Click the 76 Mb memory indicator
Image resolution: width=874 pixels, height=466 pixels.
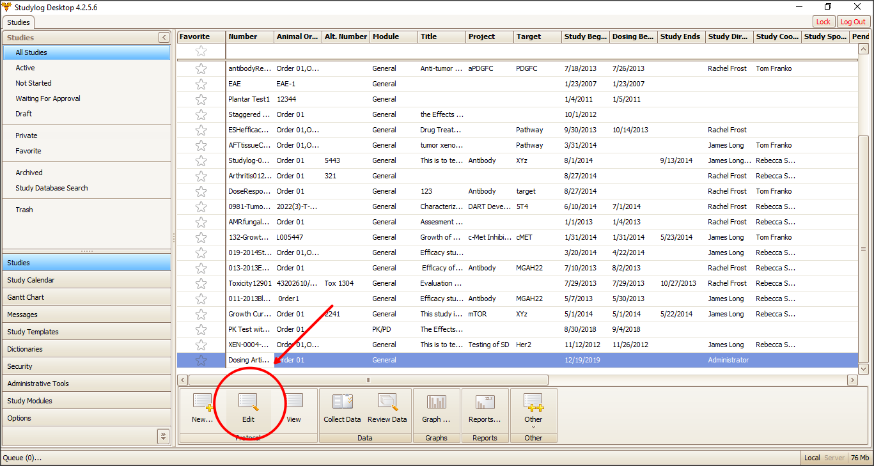tap(860, 458)
